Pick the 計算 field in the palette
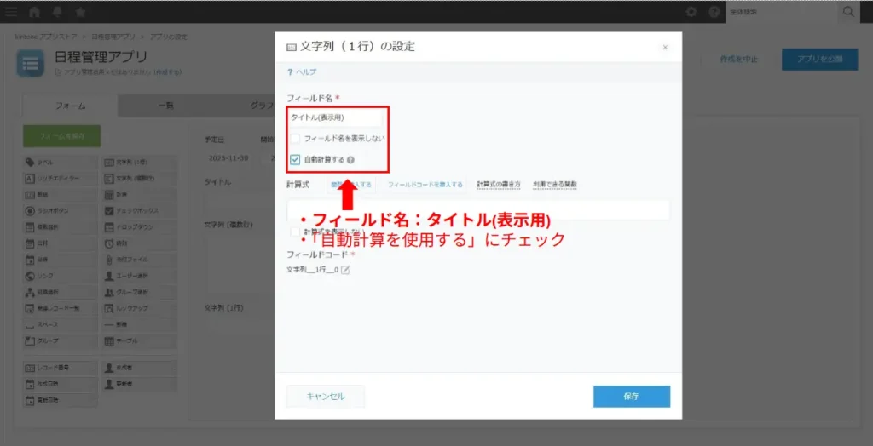 (139, 195)
